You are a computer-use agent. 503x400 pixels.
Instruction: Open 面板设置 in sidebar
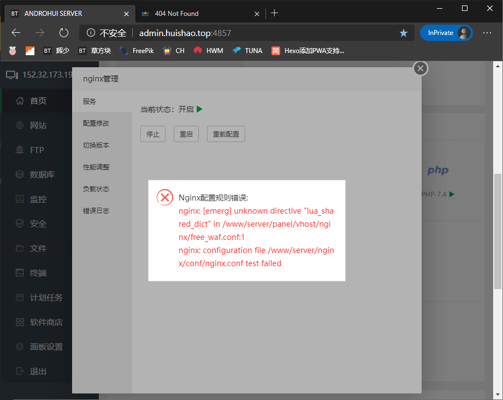point(37,346)
